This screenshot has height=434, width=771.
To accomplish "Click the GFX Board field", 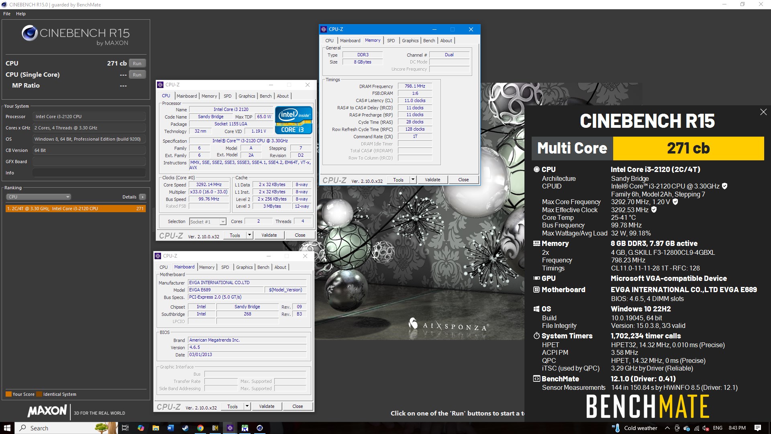I will (x=89, y=162).
